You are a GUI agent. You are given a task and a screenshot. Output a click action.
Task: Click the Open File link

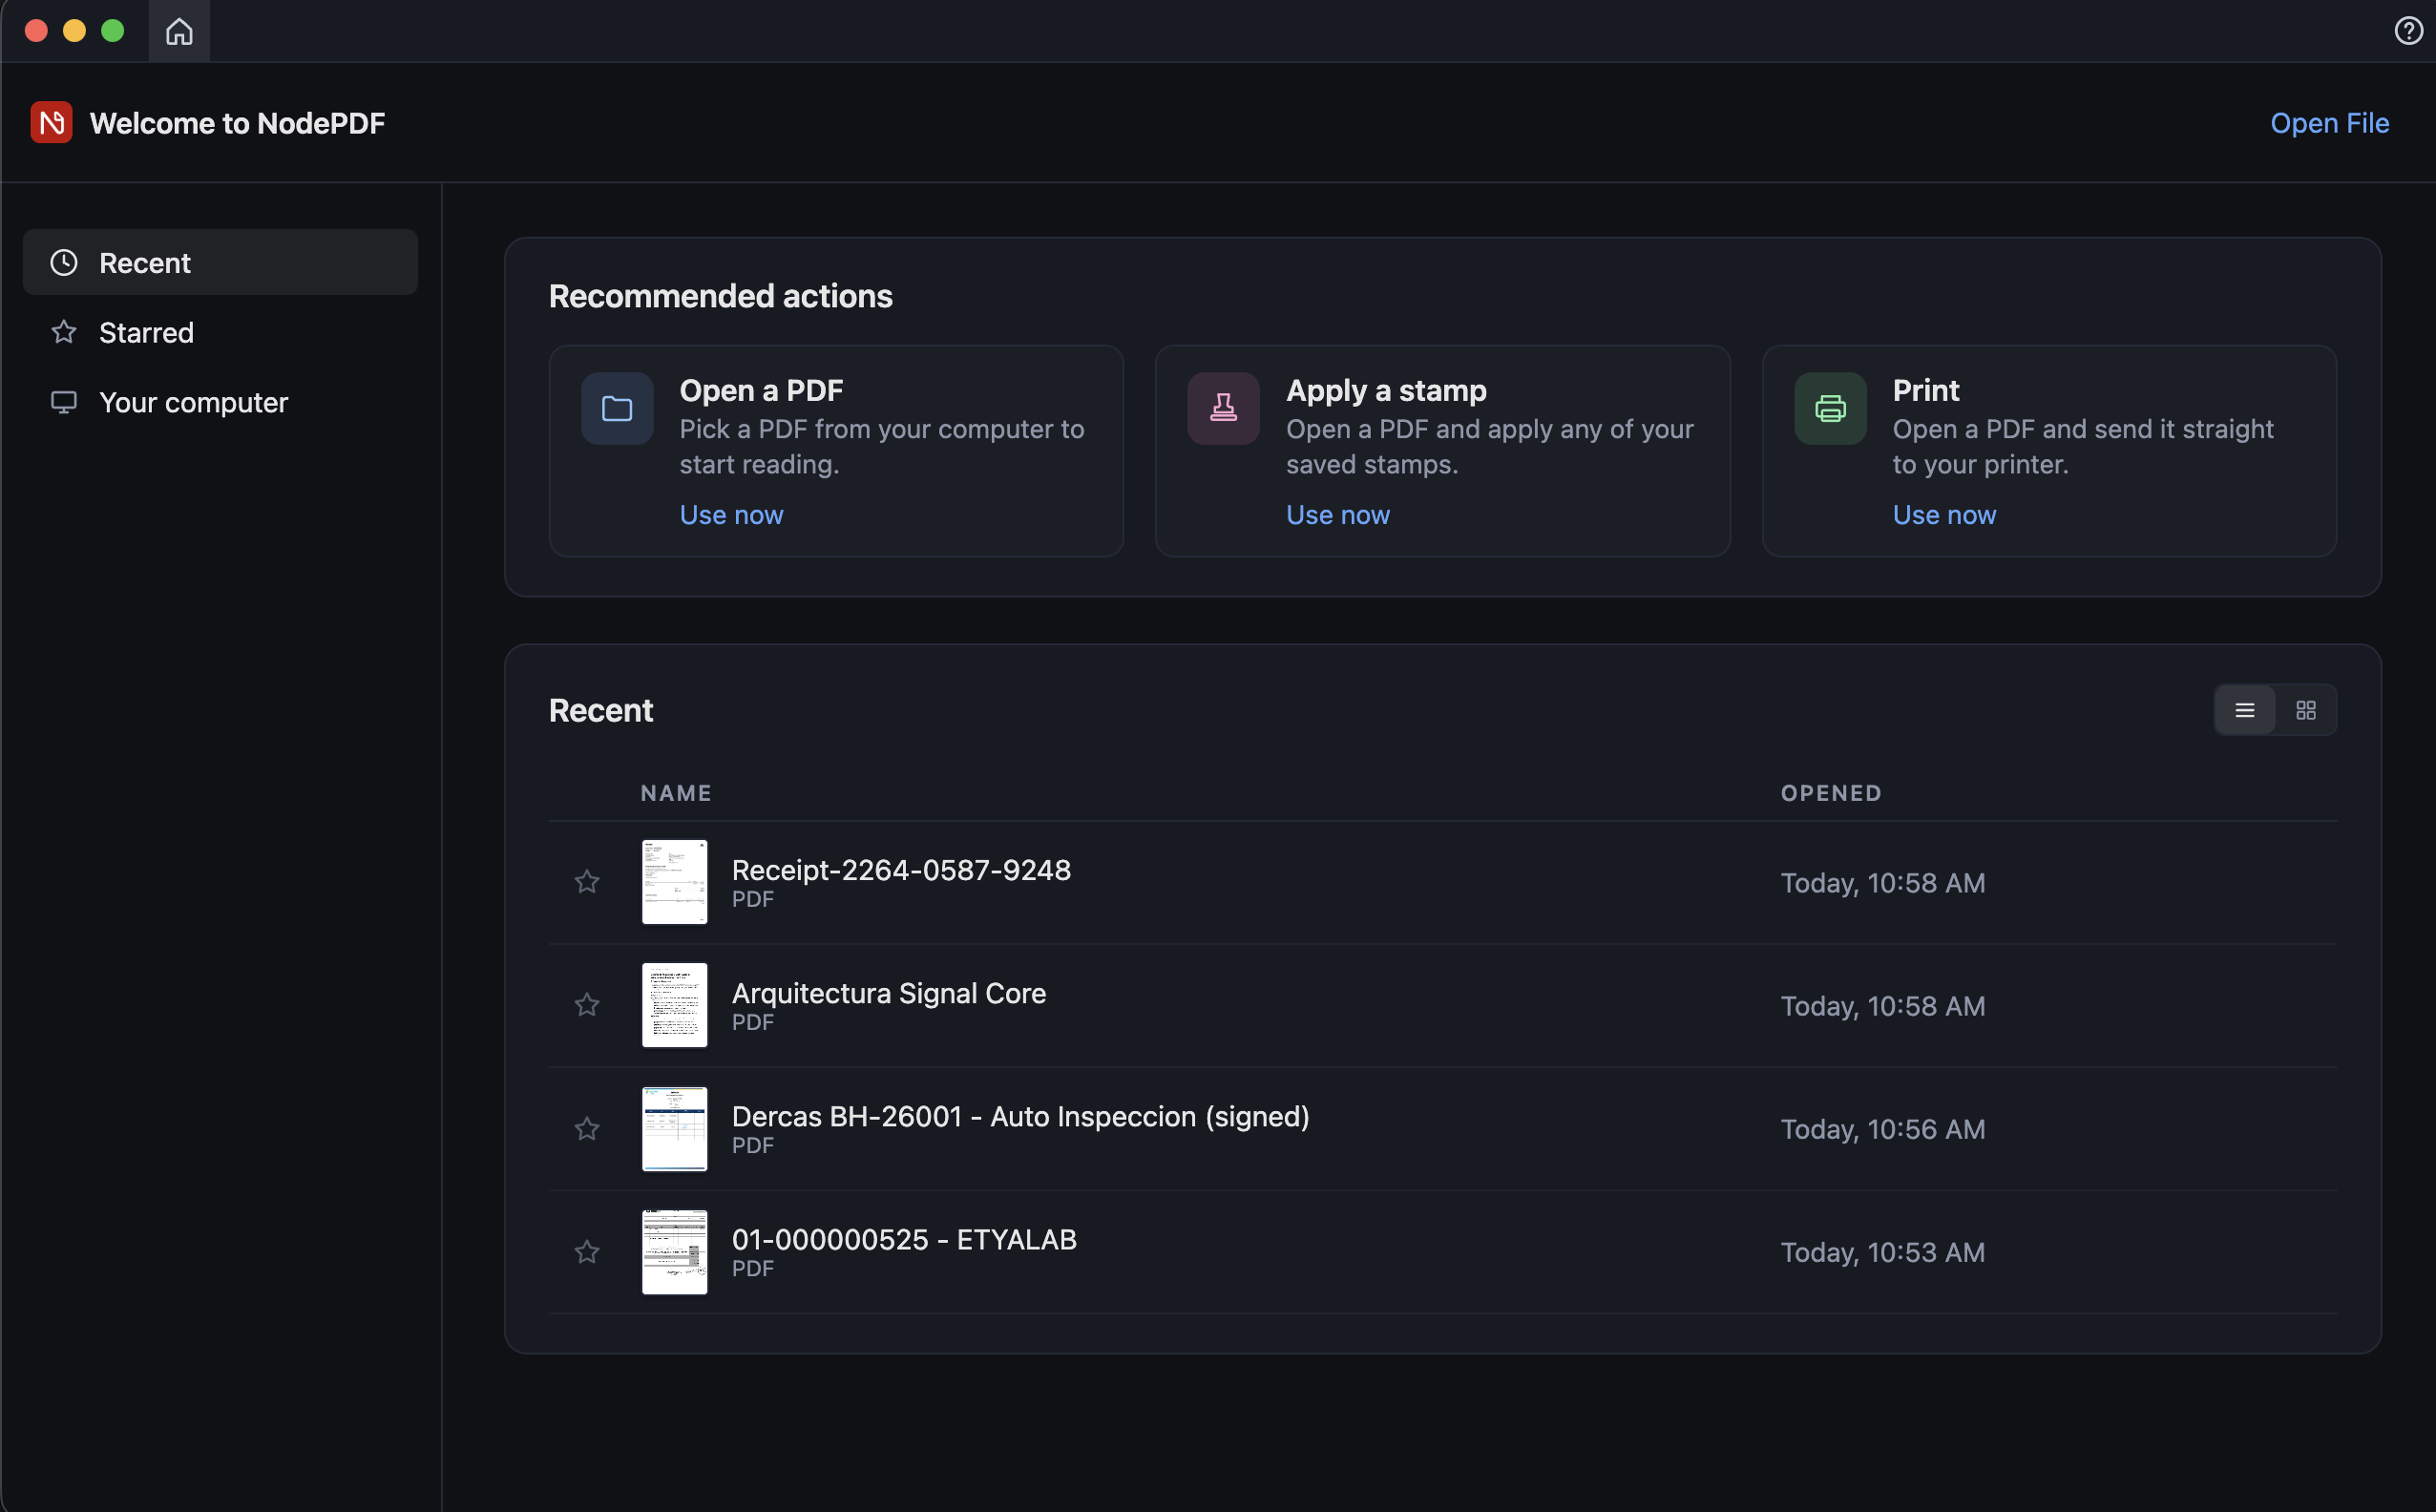click(2329, 123)
